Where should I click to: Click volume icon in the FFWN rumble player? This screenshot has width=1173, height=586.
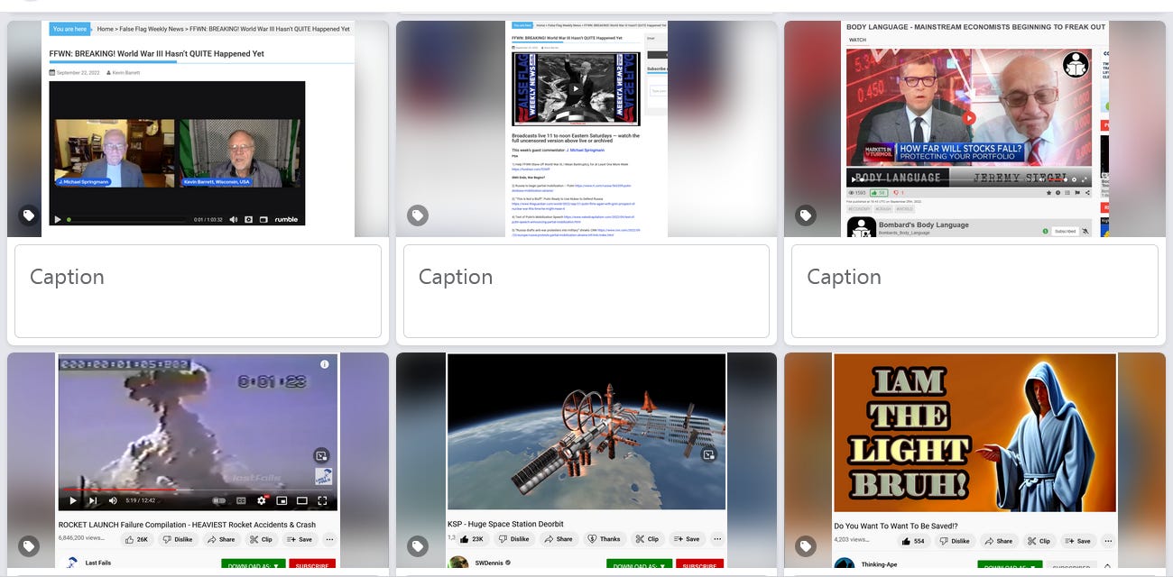coord(233,219)
